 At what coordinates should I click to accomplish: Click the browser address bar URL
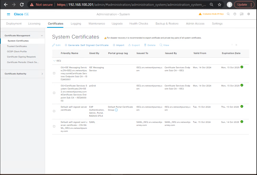132,5
